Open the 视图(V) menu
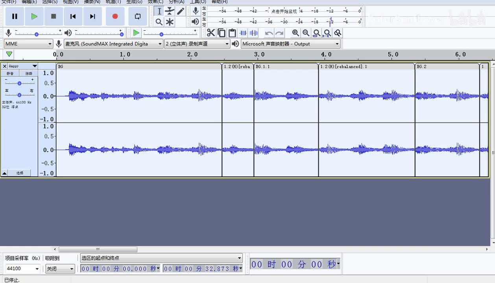Screen dimensions: 495x283 pos(70,2)
